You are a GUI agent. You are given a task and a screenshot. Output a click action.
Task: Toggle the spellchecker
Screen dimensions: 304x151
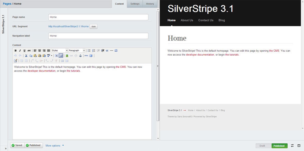48,56
